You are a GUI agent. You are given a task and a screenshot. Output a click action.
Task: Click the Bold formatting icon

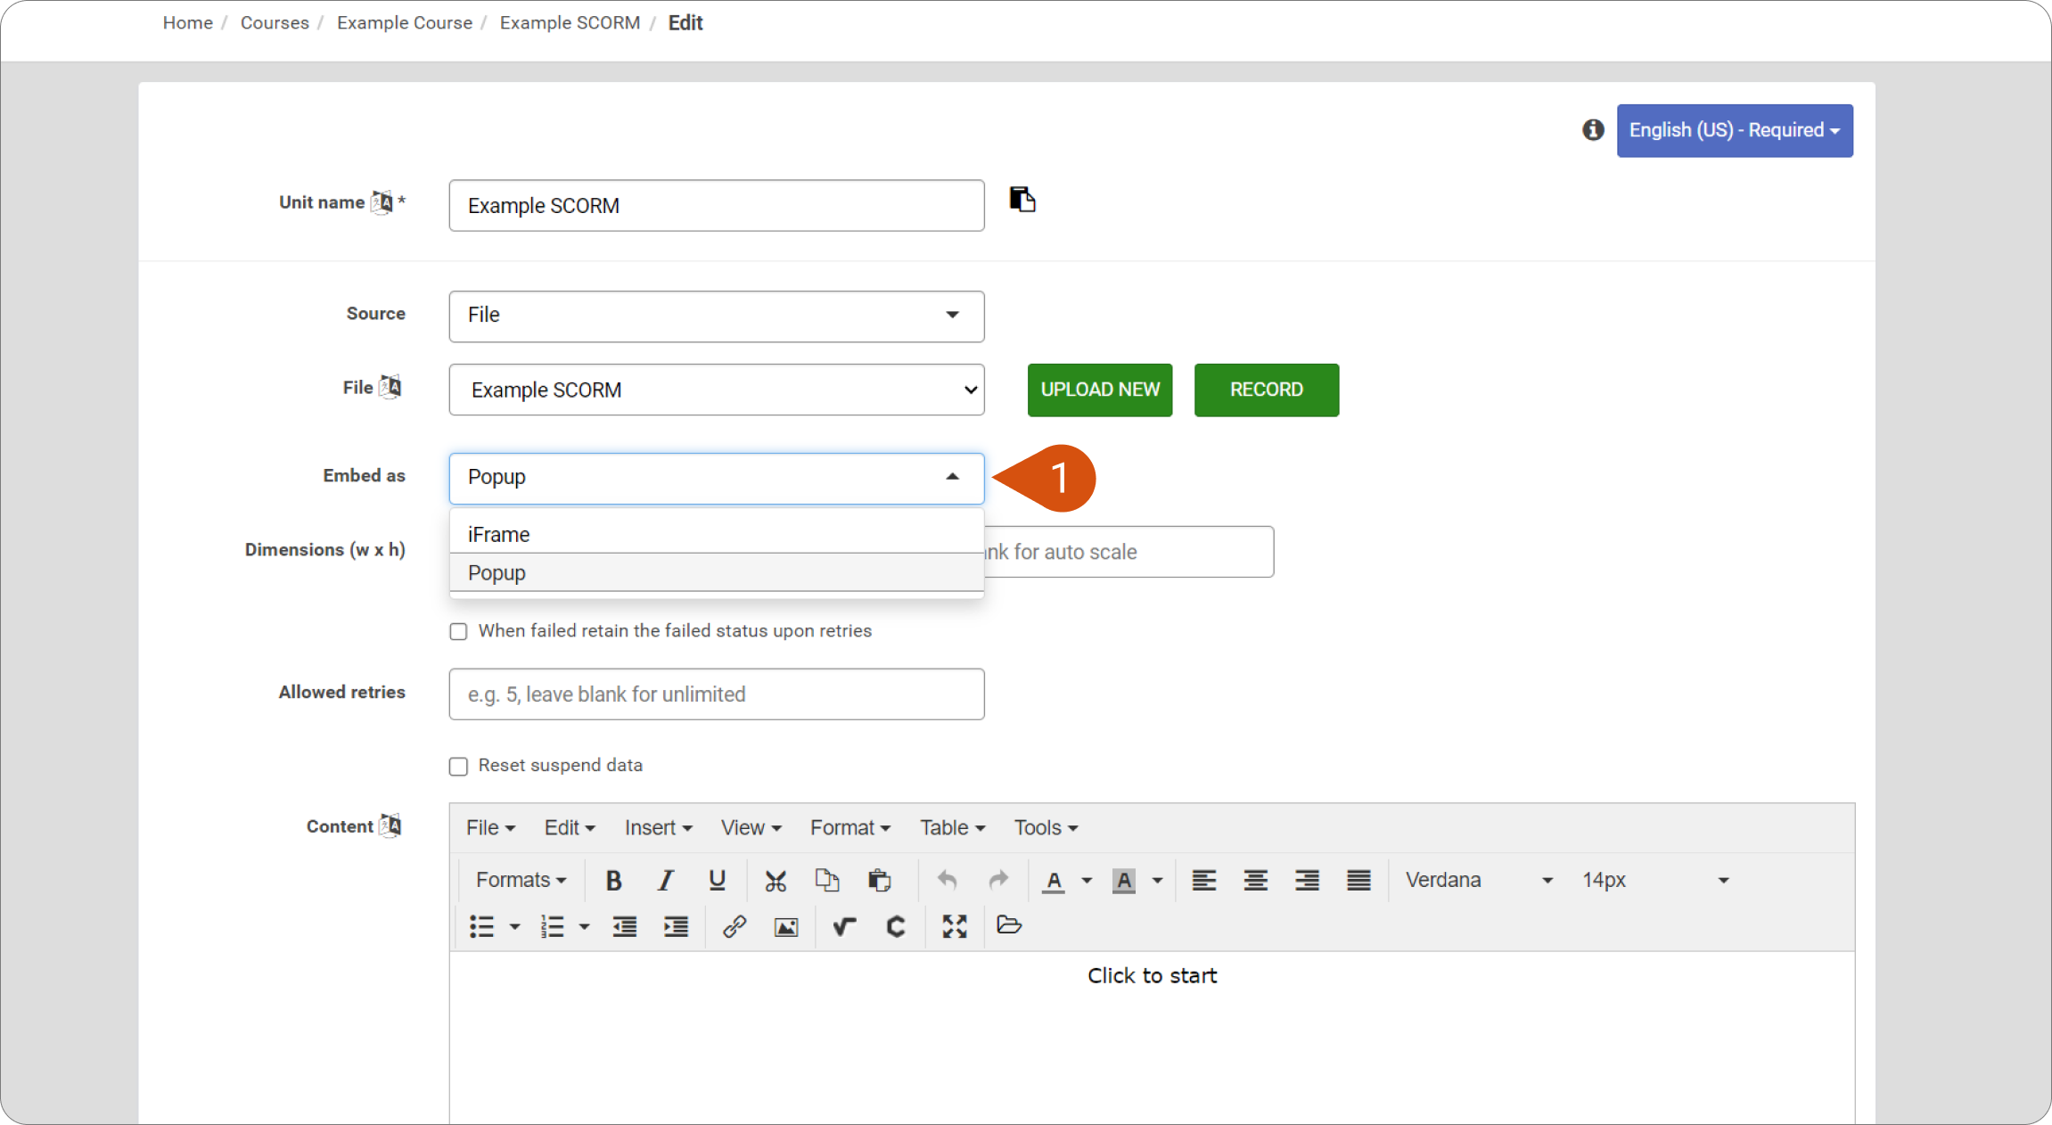(613, 881)
